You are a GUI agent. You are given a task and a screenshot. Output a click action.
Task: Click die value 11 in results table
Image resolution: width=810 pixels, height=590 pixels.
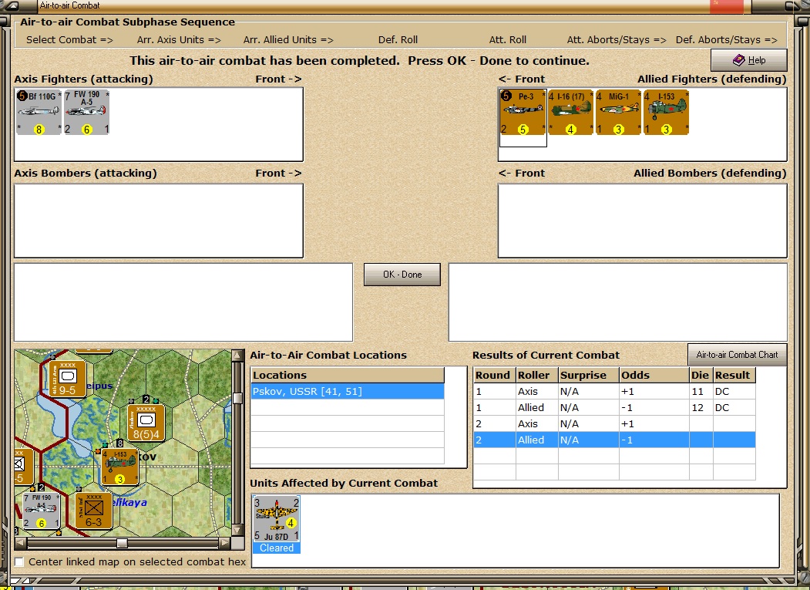point(697,392)
